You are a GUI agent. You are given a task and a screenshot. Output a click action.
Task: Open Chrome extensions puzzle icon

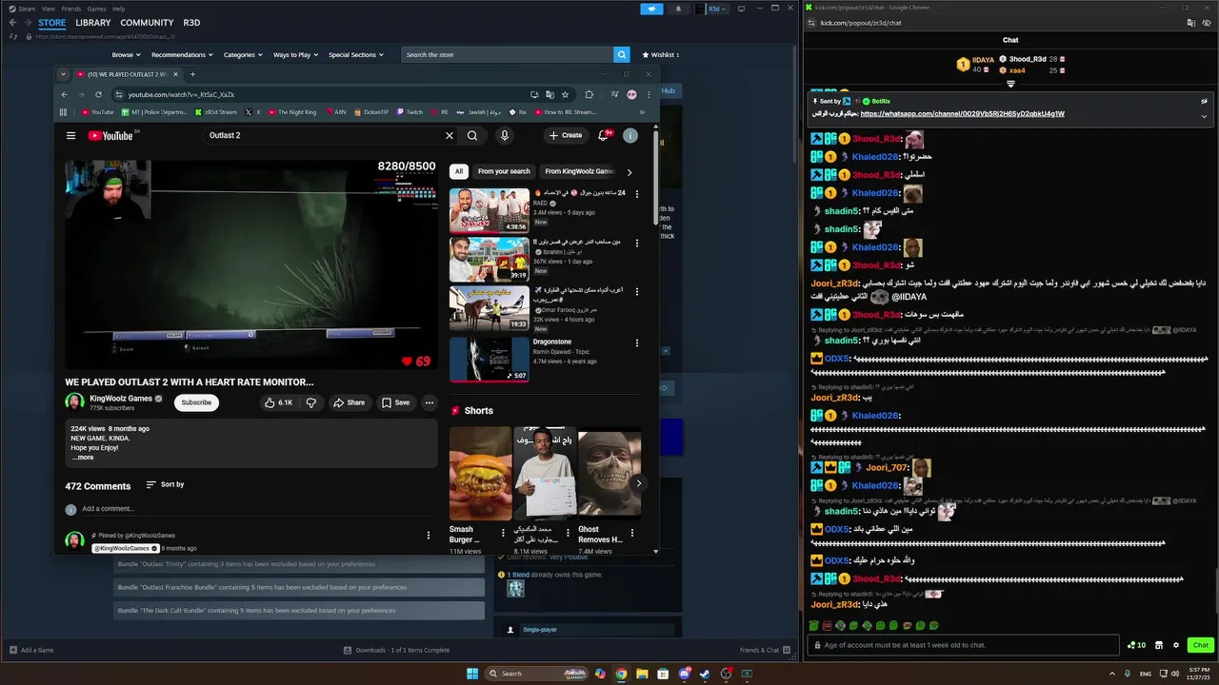tap(589, 94)
